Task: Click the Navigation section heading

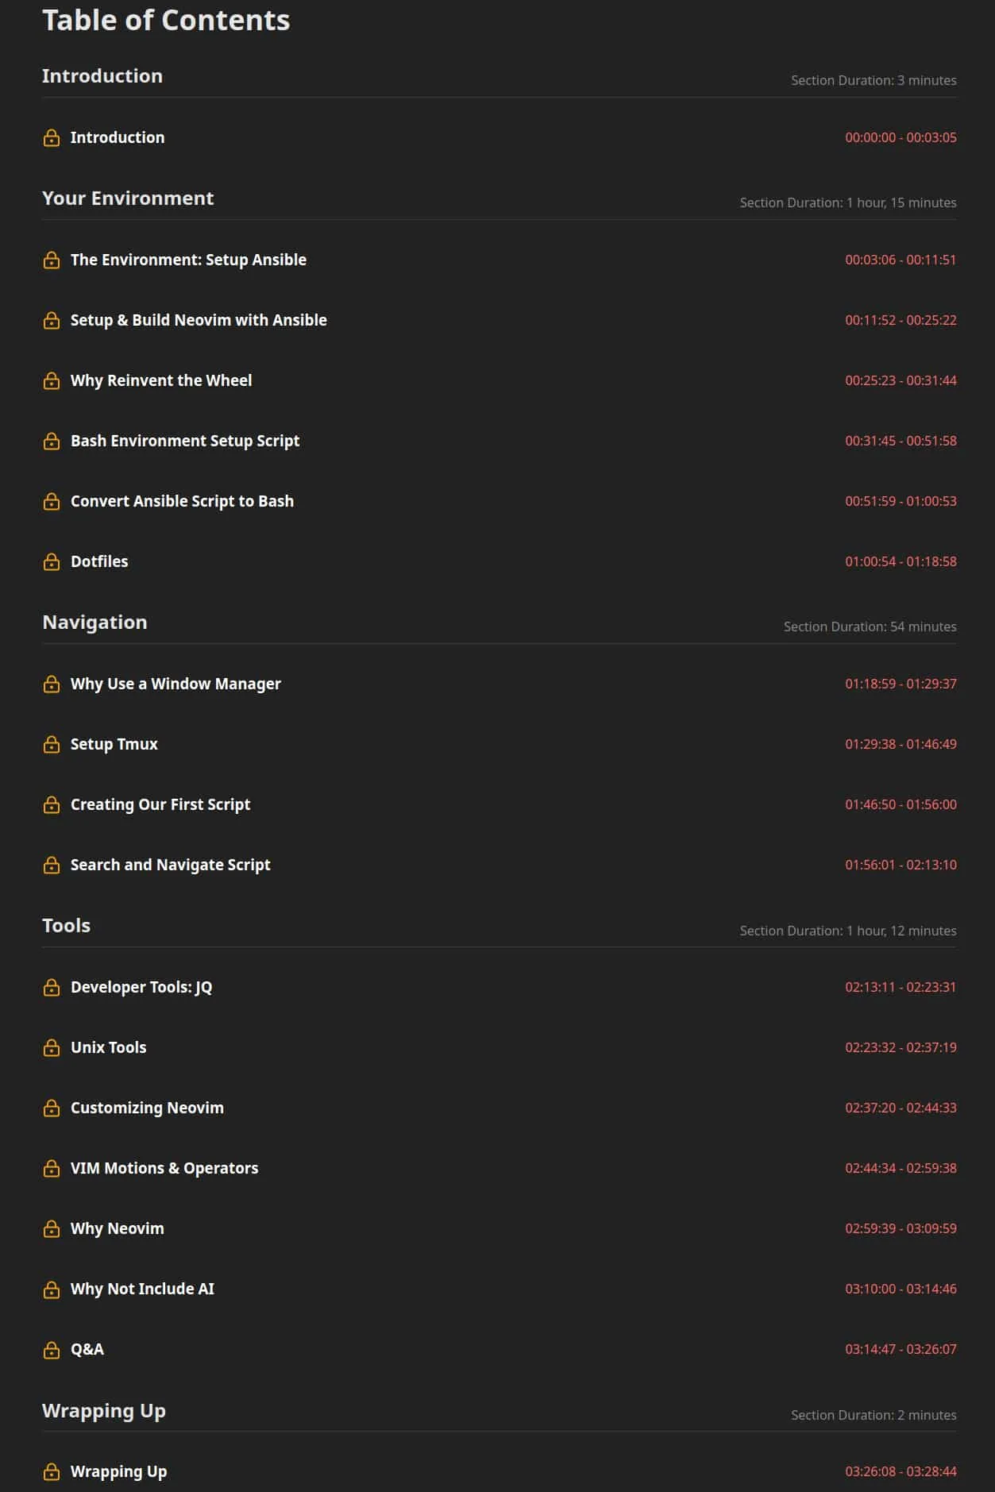Action: tap(94, 622)
